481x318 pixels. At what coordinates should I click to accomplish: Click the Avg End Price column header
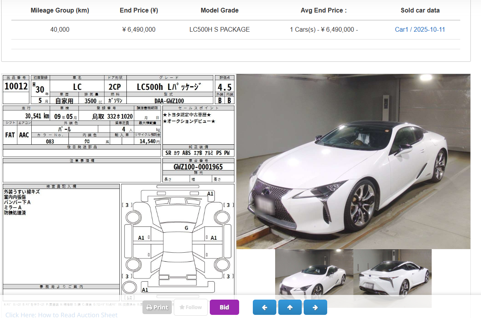coord(324,11)
